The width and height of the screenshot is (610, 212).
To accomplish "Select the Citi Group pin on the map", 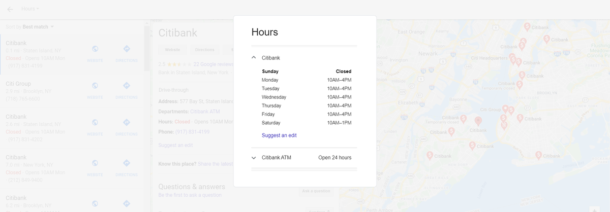I will pyautogui.click(x=505, y=109).
